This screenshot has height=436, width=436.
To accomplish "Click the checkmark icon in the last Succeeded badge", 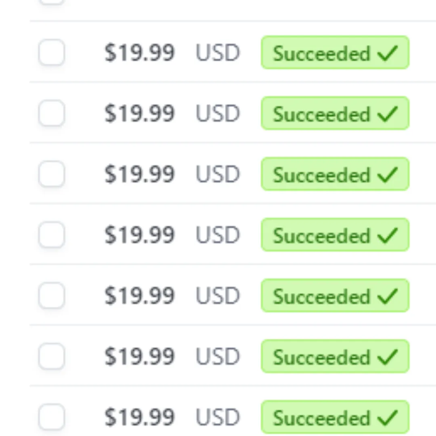I will coord(388,418).
